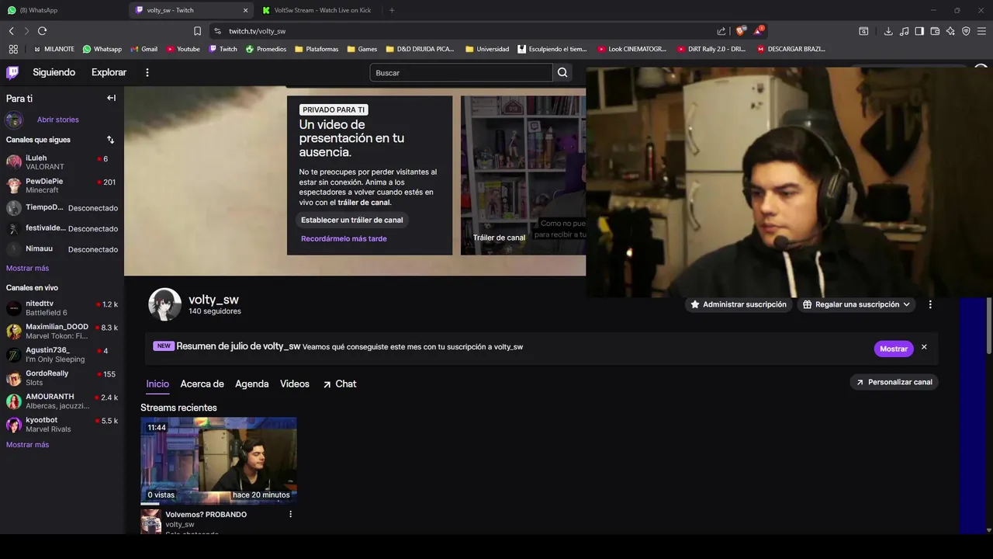
Task: Open the Acerca de tab
Action: (x=202, y=384)
